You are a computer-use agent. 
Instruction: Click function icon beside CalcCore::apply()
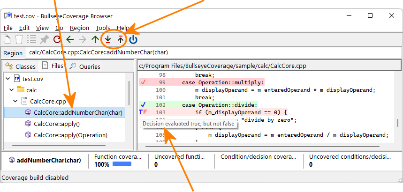point(28,124)
